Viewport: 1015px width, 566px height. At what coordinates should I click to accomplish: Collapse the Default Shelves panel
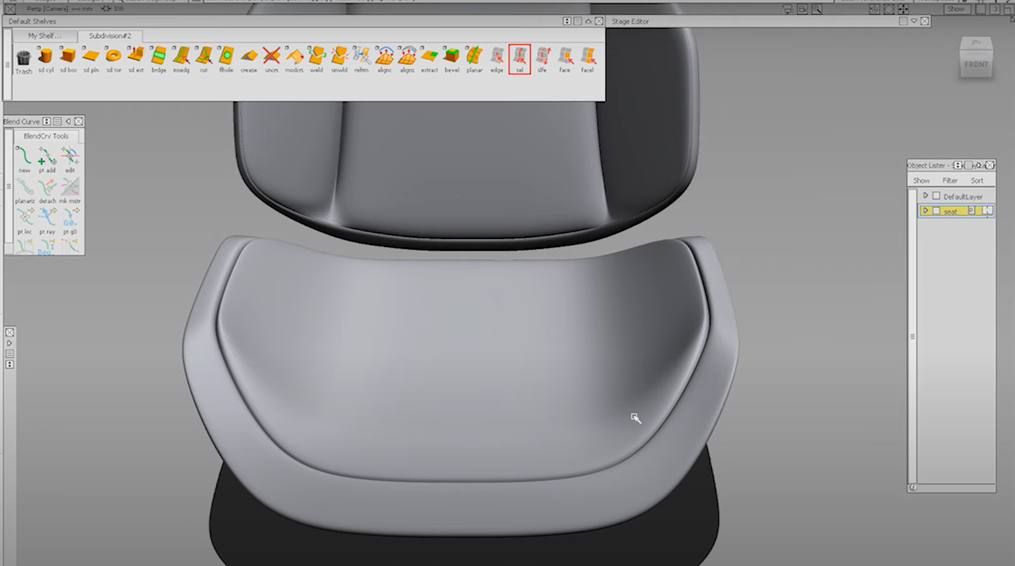click(x=588, y=21)
